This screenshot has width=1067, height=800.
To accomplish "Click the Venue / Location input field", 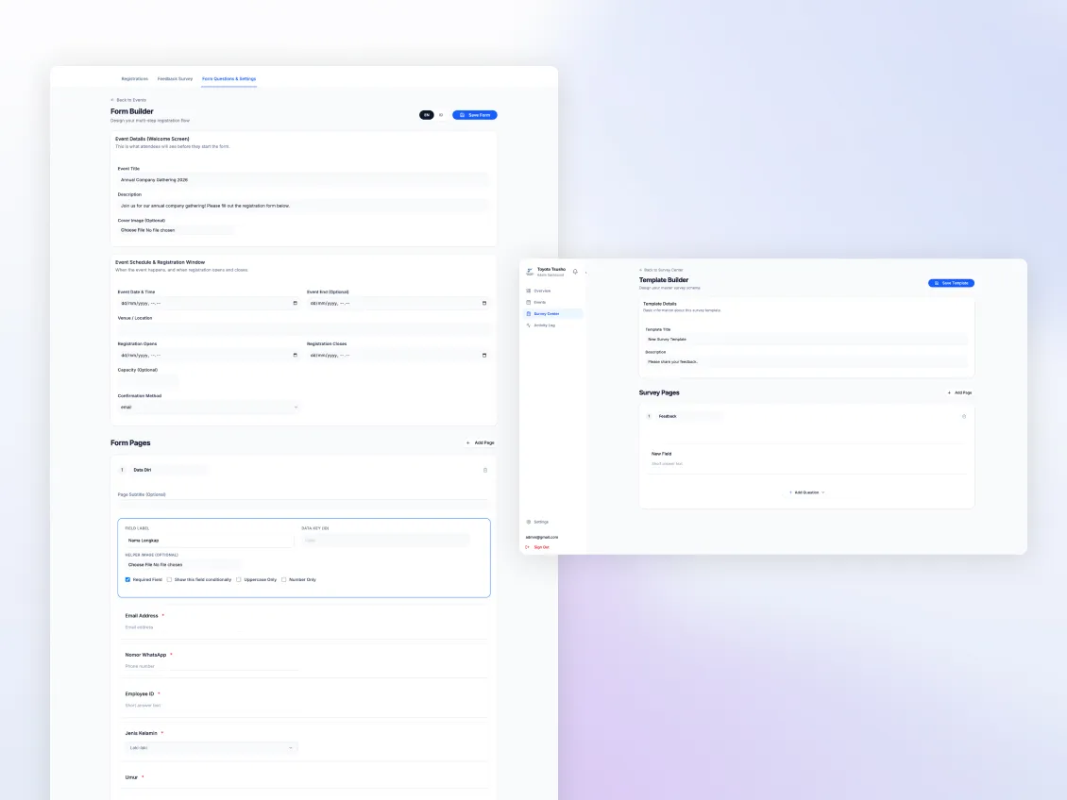I will point(303,329).
